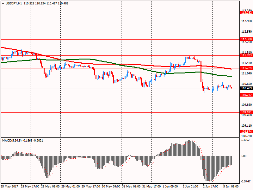Select the 111.703 red price level label

point(246,55)
